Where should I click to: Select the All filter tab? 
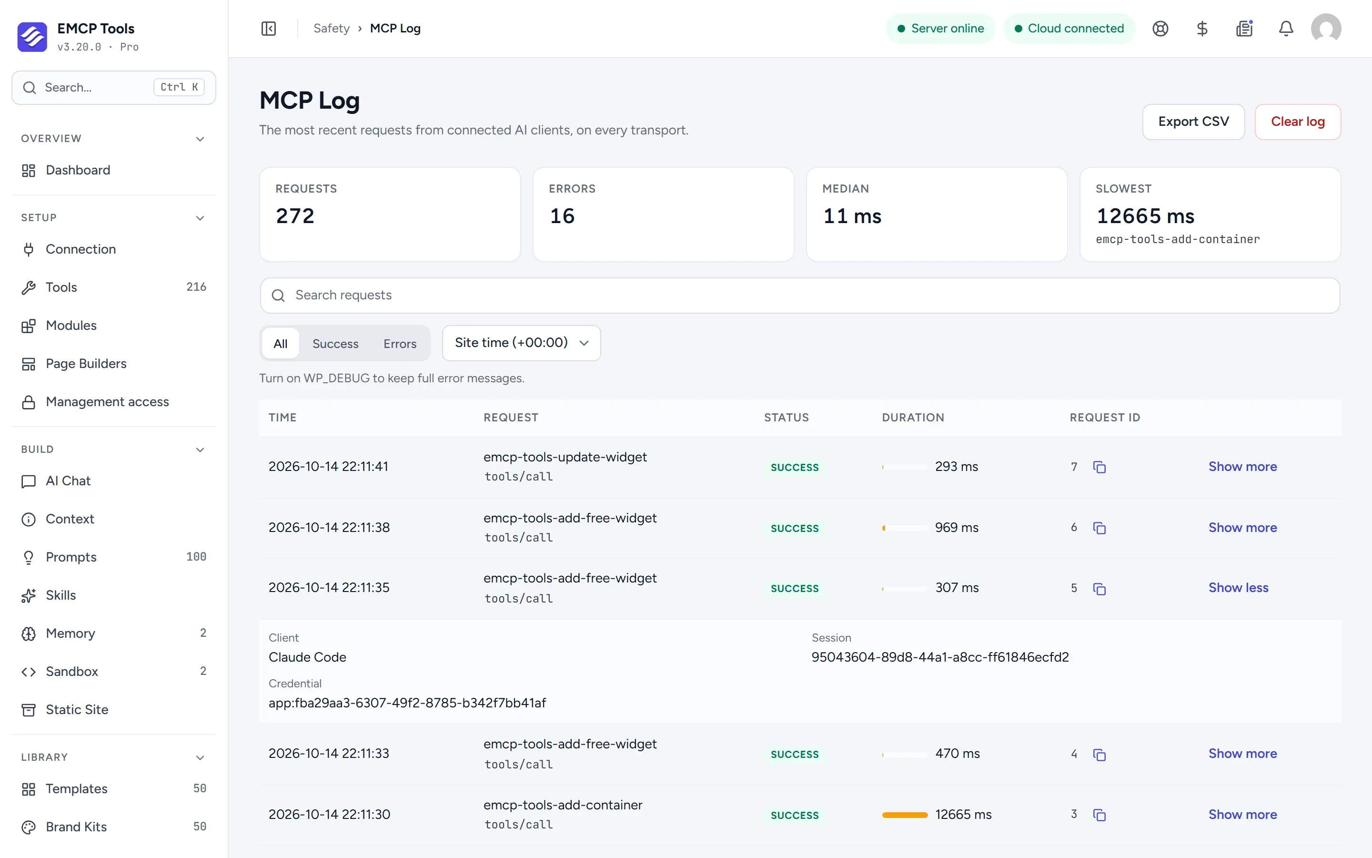280,343
